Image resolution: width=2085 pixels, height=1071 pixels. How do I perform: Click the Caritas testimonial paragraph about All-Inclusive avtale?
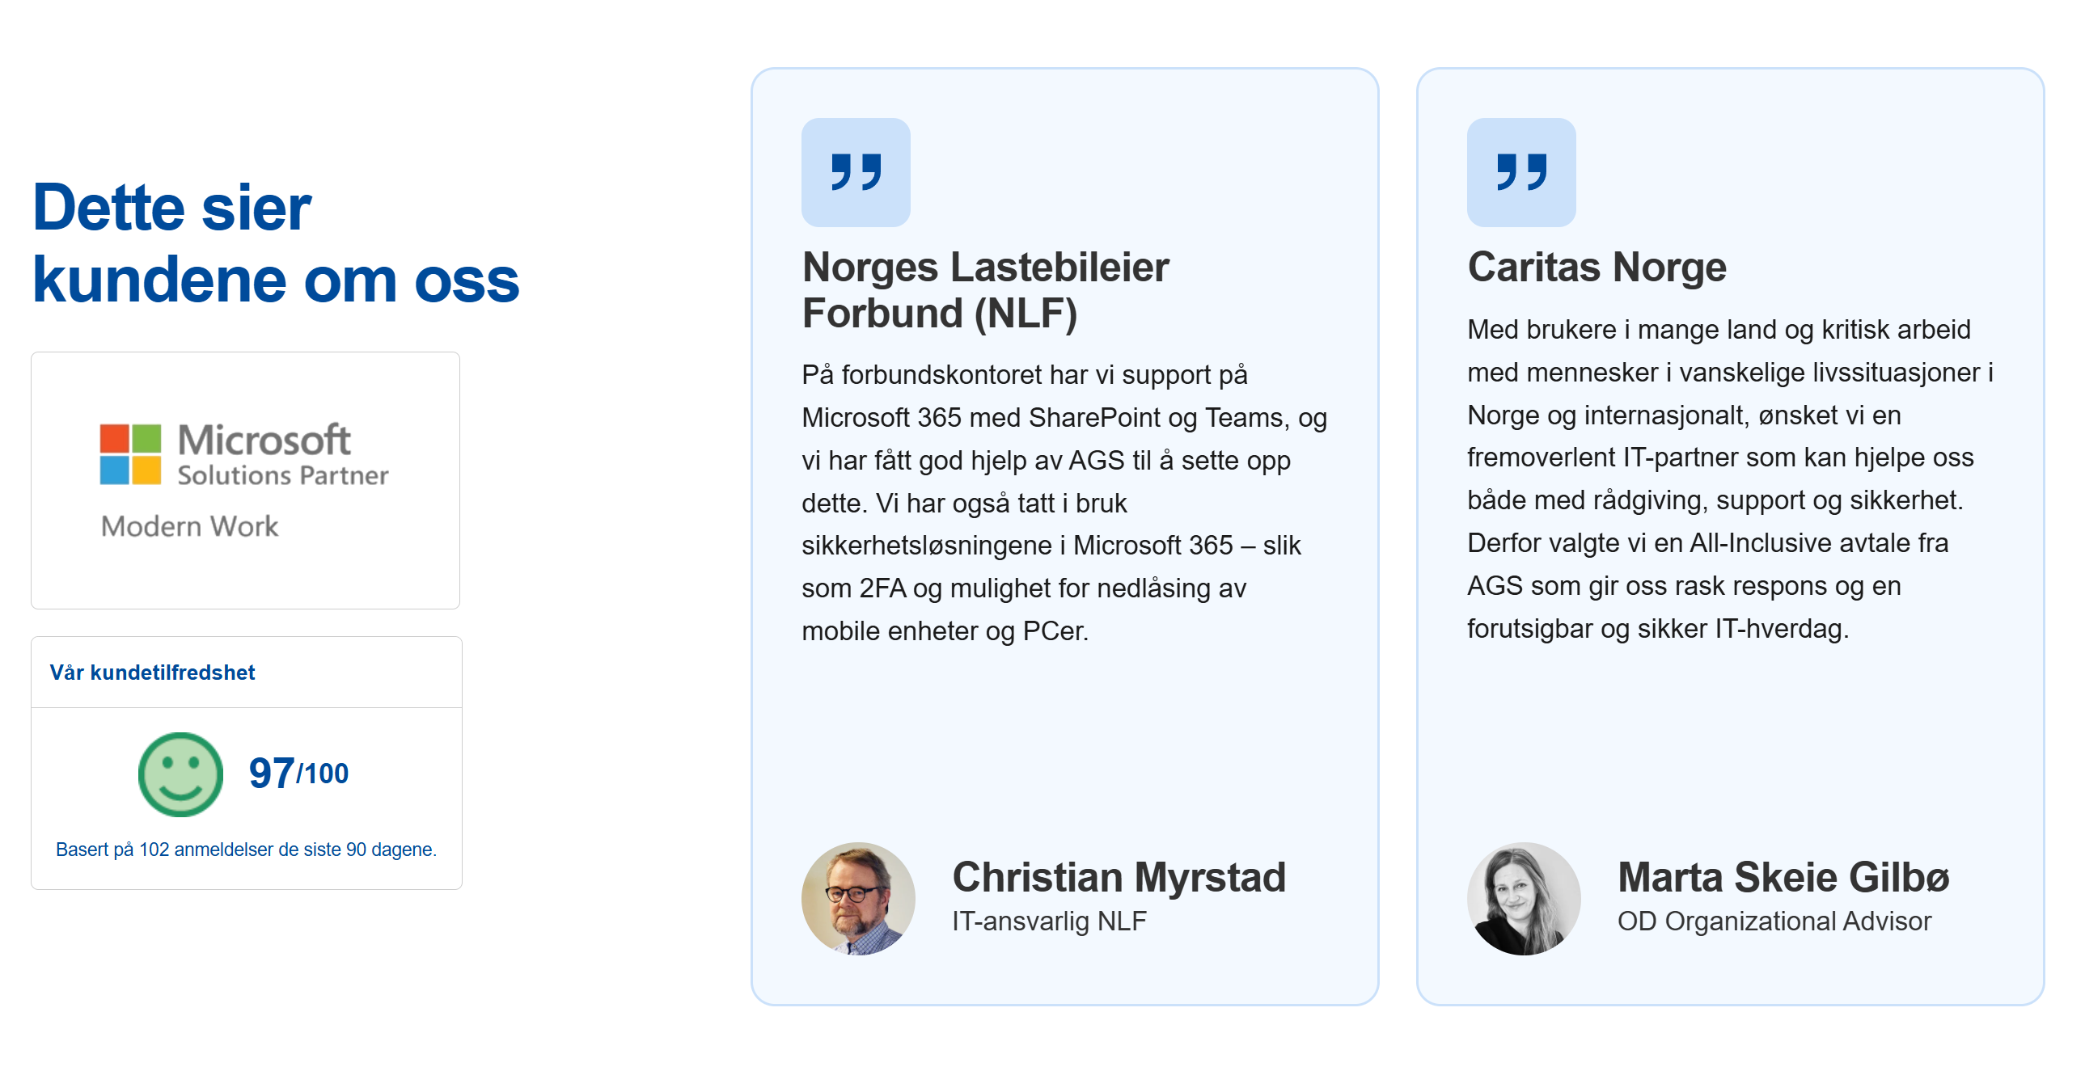(x=1730, y=479)
